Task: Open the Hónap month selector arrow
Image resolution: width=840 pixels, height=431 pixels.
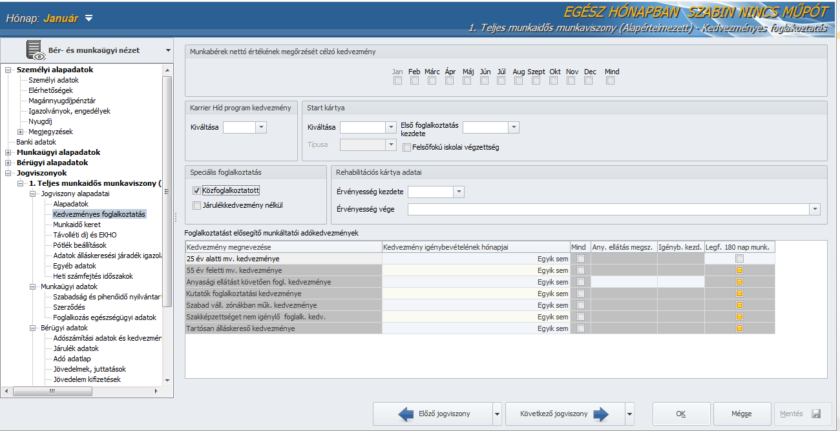Action: pyautogui.click(x=89, y=18)
